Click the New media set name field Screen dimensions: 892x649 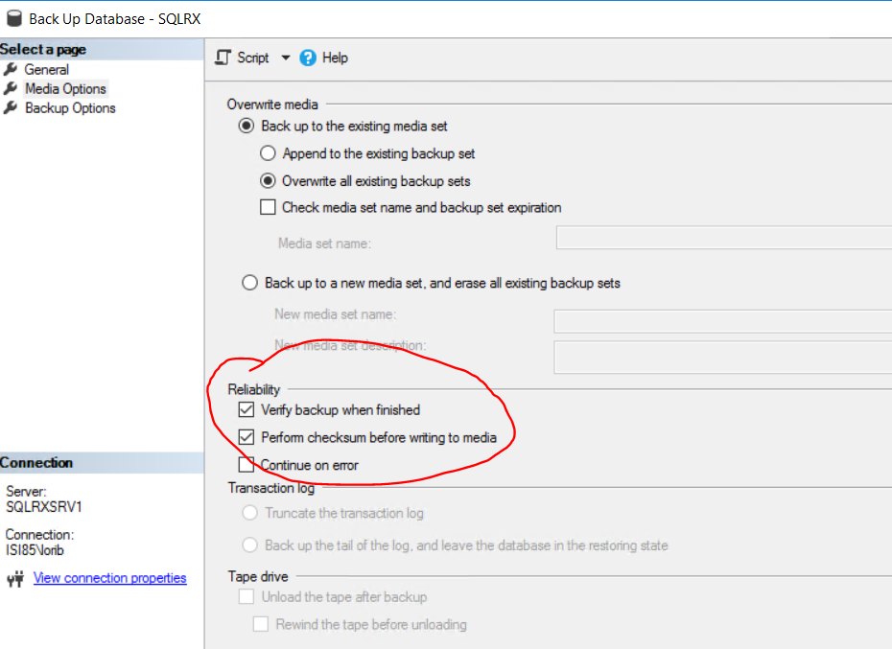coord(722,321)
